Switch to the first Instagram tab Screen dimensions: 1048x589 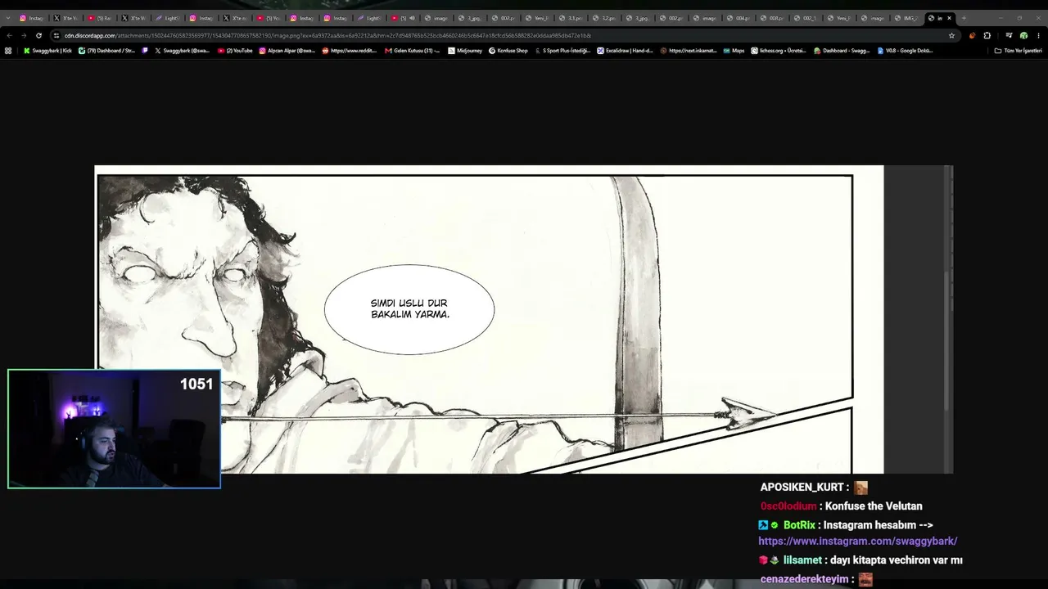coord(33,18)
